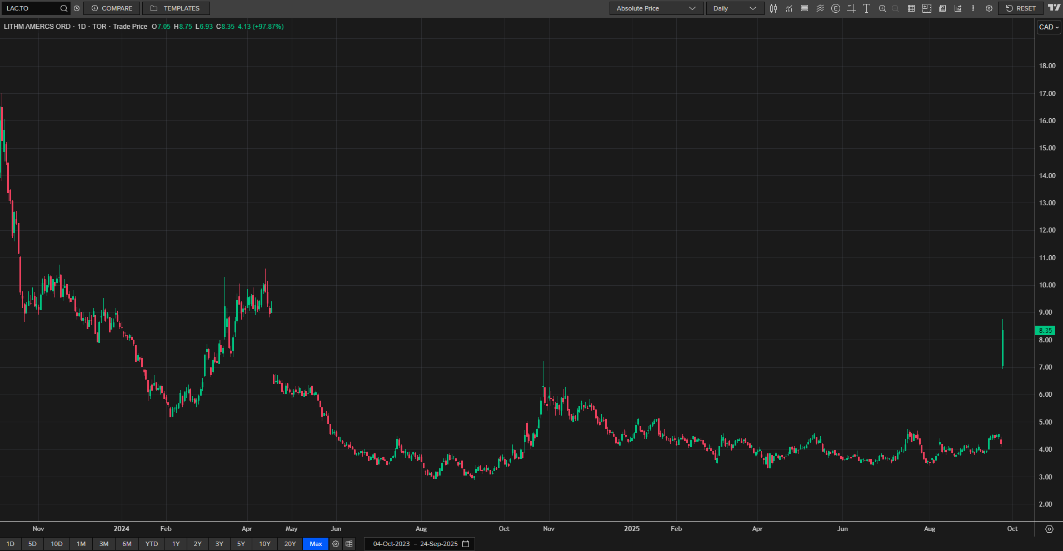Open chart settings gear in top toolbar
This screenshot has height=551, width=1063.
click(x=989, y=8)
